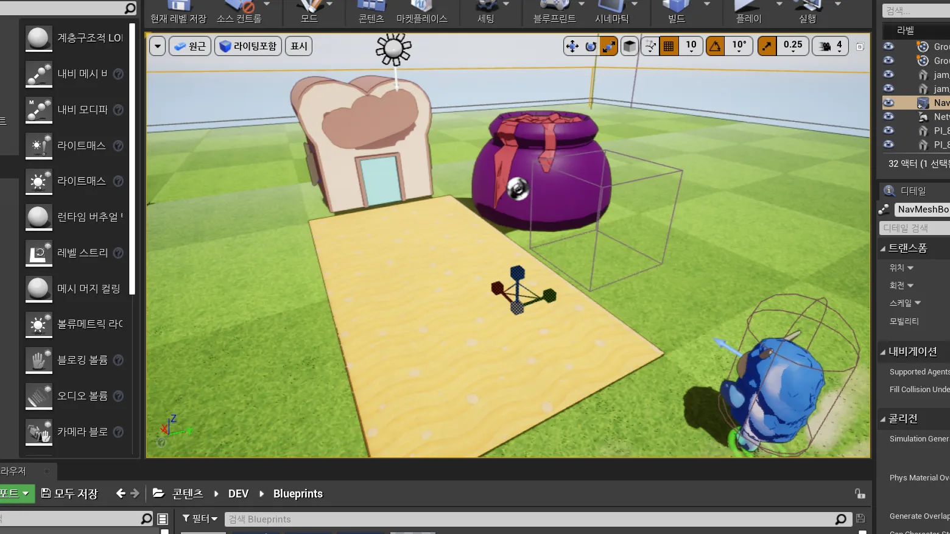Toggle grid snapping on the viewport toolbar
Image resolution: width=950 pixels, height=534 pixels.
[669, 46]
